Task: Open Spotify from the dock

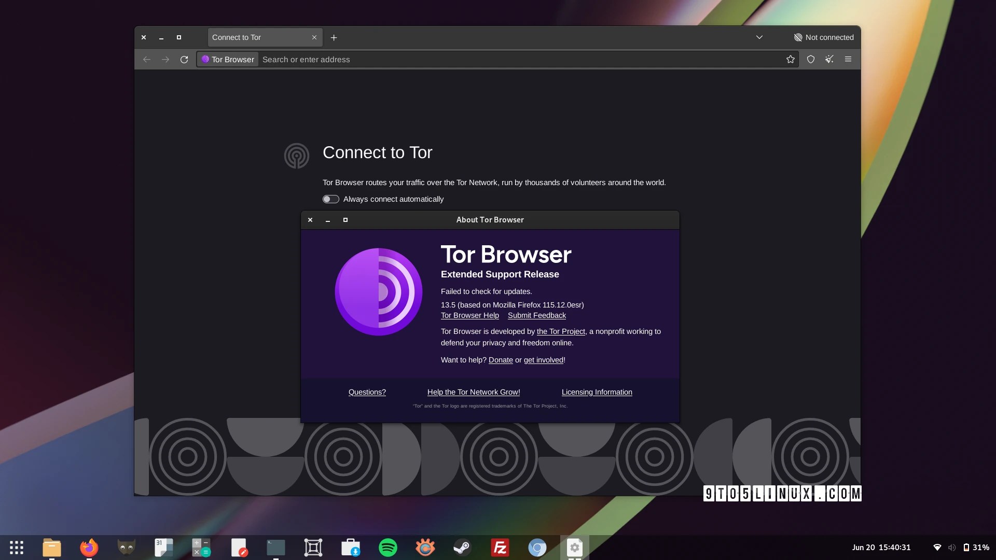Action: [x=388, y=548]
